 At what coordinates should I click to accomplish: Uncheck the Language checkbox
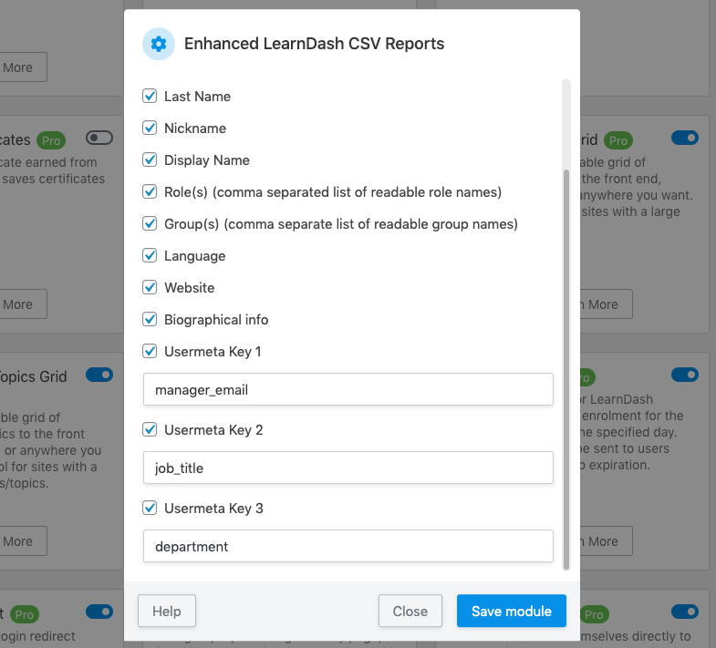tap(150, 255)
